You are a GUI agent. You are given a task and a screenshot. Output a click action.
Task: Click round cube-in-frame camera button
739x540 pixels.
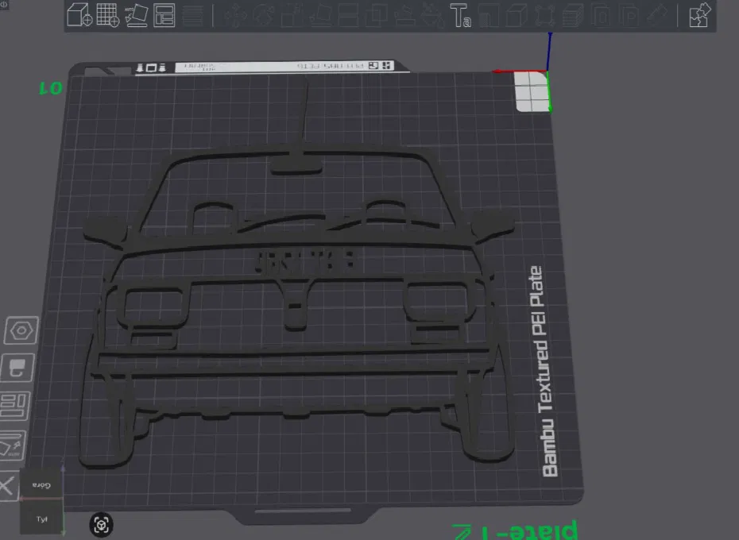coord(102,524)
